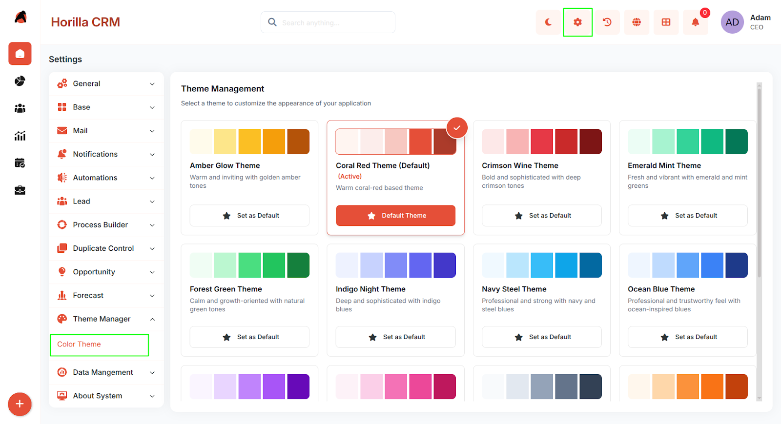This screenshot has height=424, width=781.
Task: Click the Navy Steel Theme color palette
Action: click(x=542, y=265)
